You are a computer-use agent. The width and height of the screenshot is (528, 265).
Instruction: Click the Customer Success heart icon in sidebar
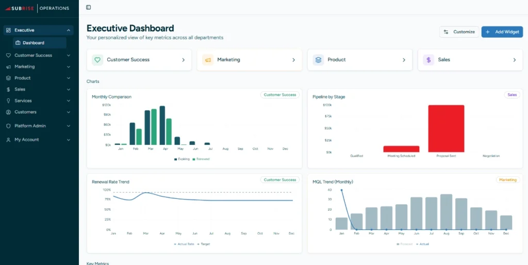[x=8, y=55]
